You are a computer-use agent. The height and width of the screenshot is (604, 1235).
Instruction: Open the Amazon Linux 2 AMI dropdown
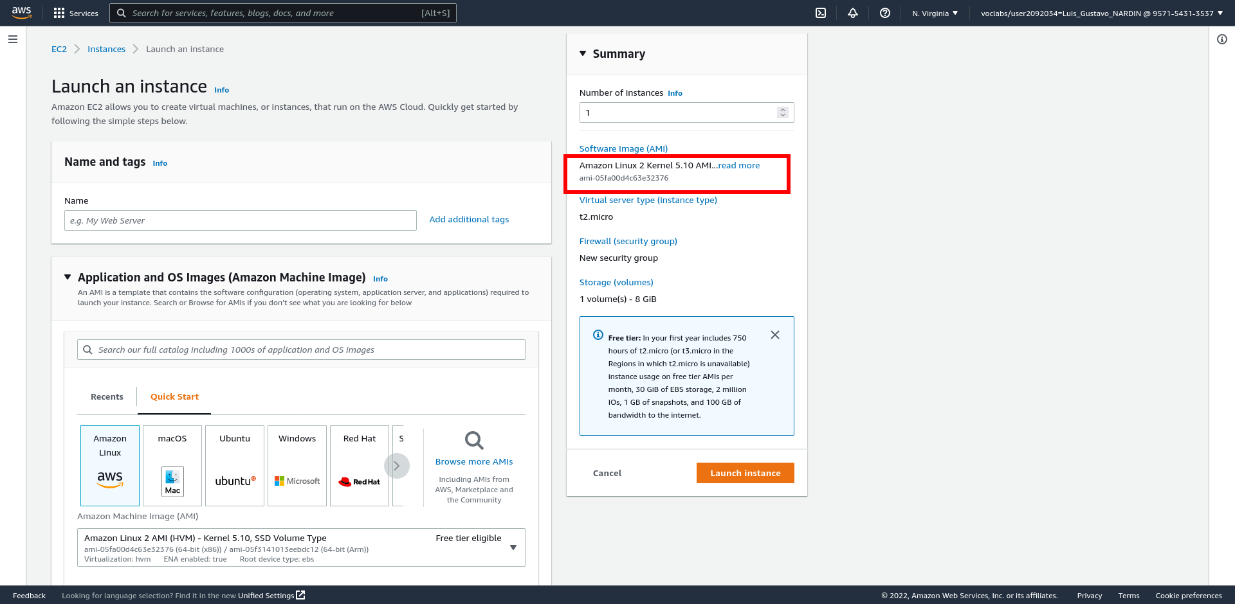tap(513, 547)
